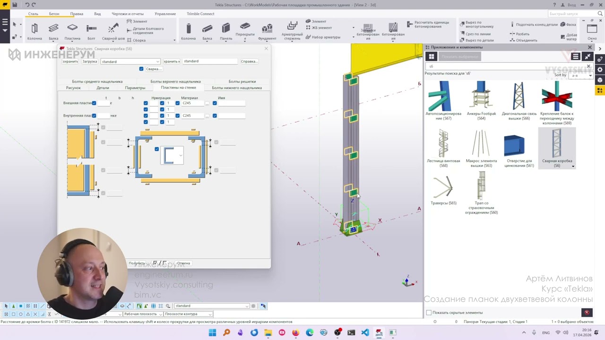
Task: Select the Сварной шов (weld) tool
Action: [113, 32]
